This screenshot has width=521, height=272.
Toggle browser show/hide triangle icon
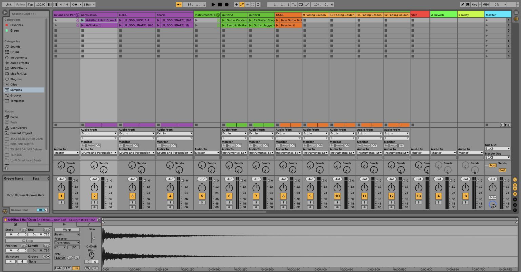pyautogui.click(x=5, y=13)
